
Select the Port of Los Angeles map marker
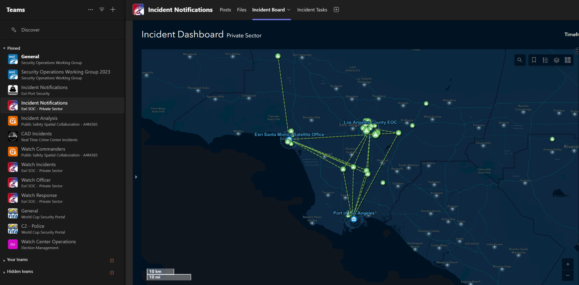pos(354,219)
